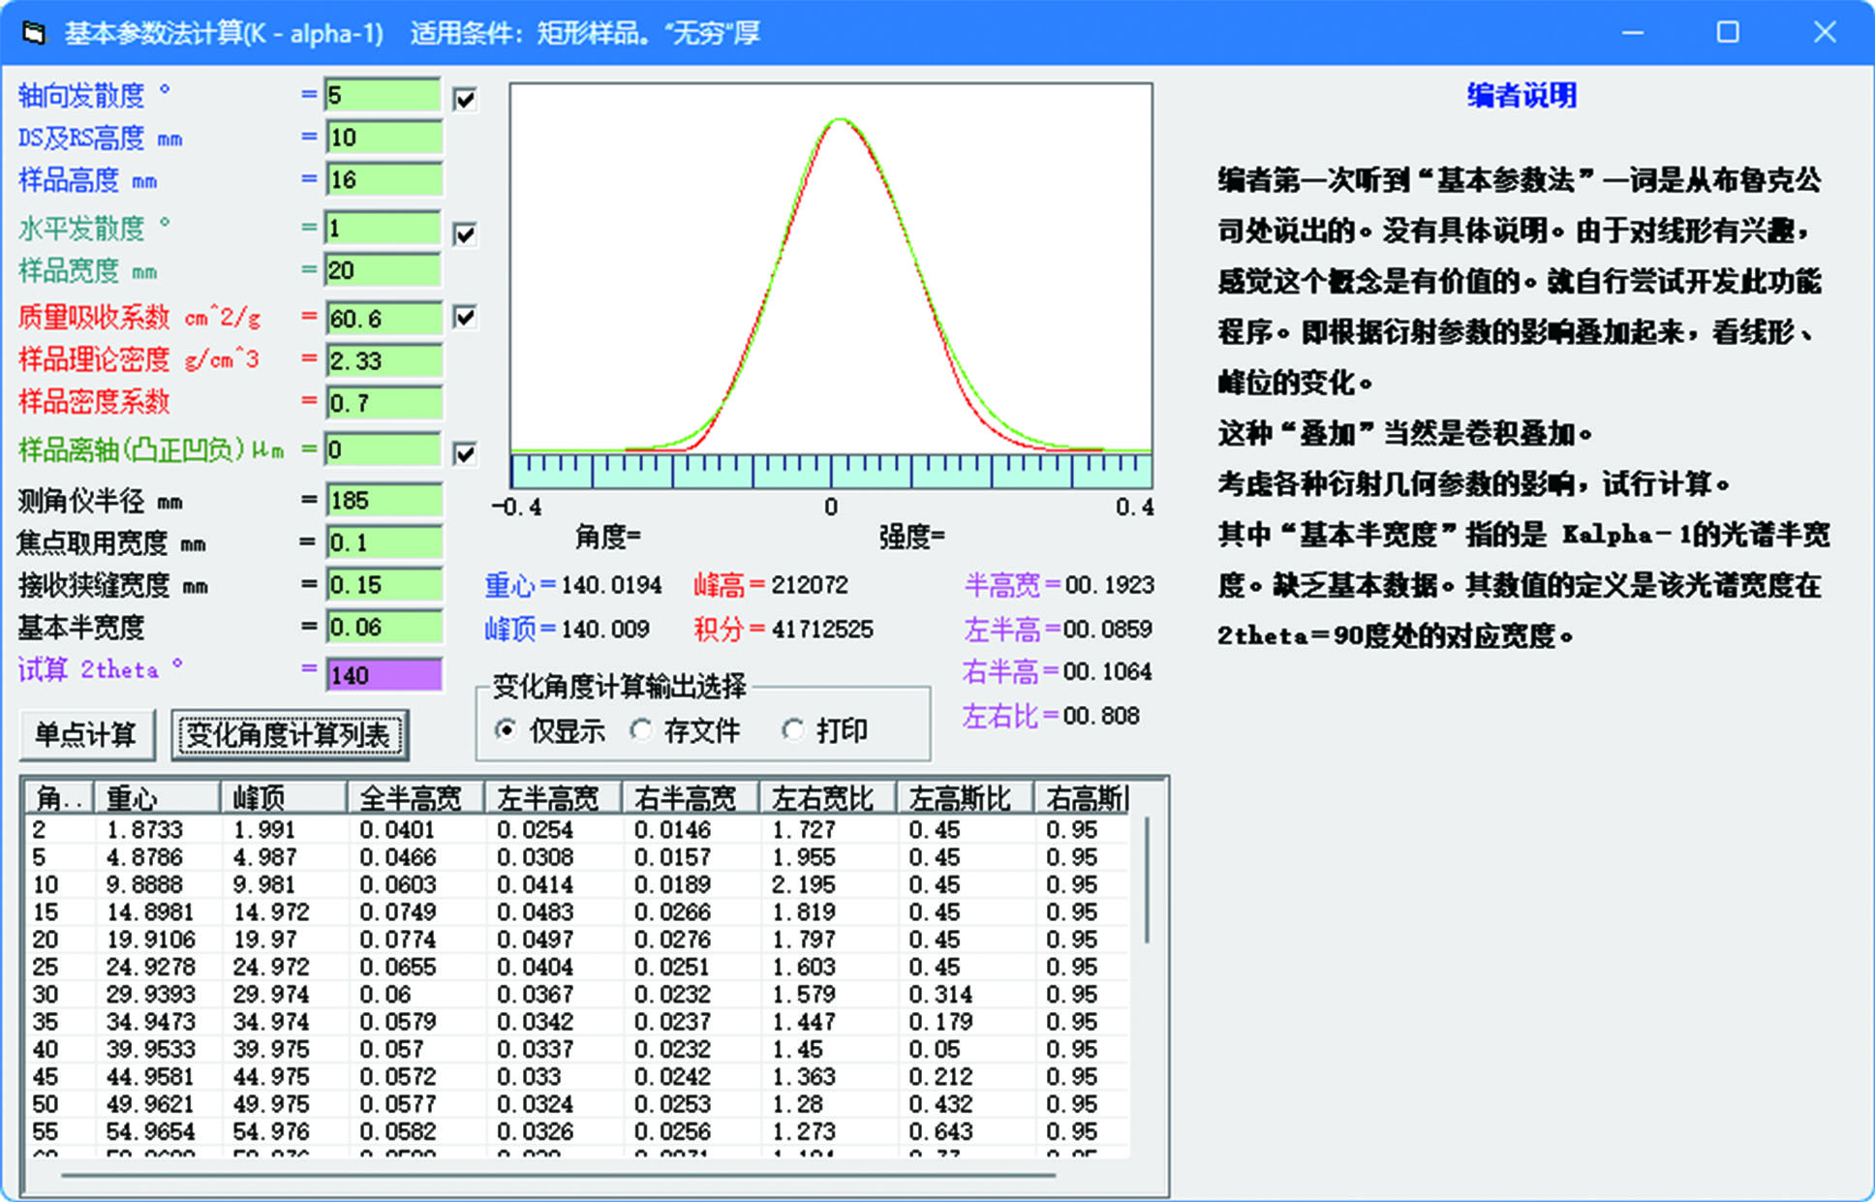The image size is (1875, 1202).
Task: Focus the DS及RS高度 input field
Action: [384, 138]
